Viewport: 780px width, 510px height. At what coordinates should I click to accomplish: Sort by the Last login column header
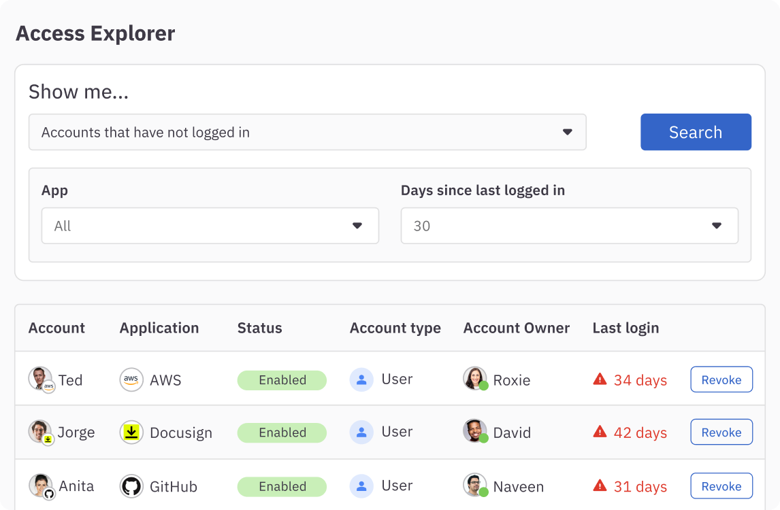625,328
